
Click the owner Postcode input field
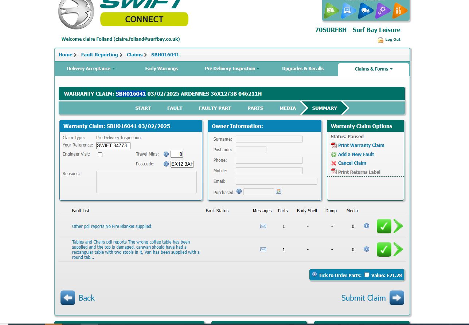[x=251, y=150]
